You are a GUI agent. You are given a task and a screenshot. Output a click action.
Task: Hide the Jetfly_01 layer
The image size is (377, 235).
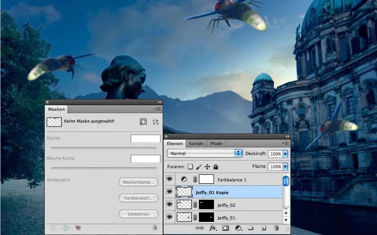pyautogui.click(x=170, y=217)
